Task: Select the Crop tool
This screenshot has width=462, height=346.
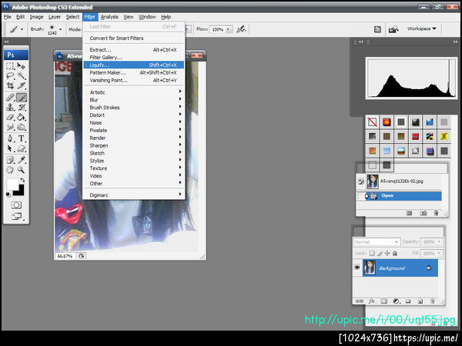Action: [10, 85]
